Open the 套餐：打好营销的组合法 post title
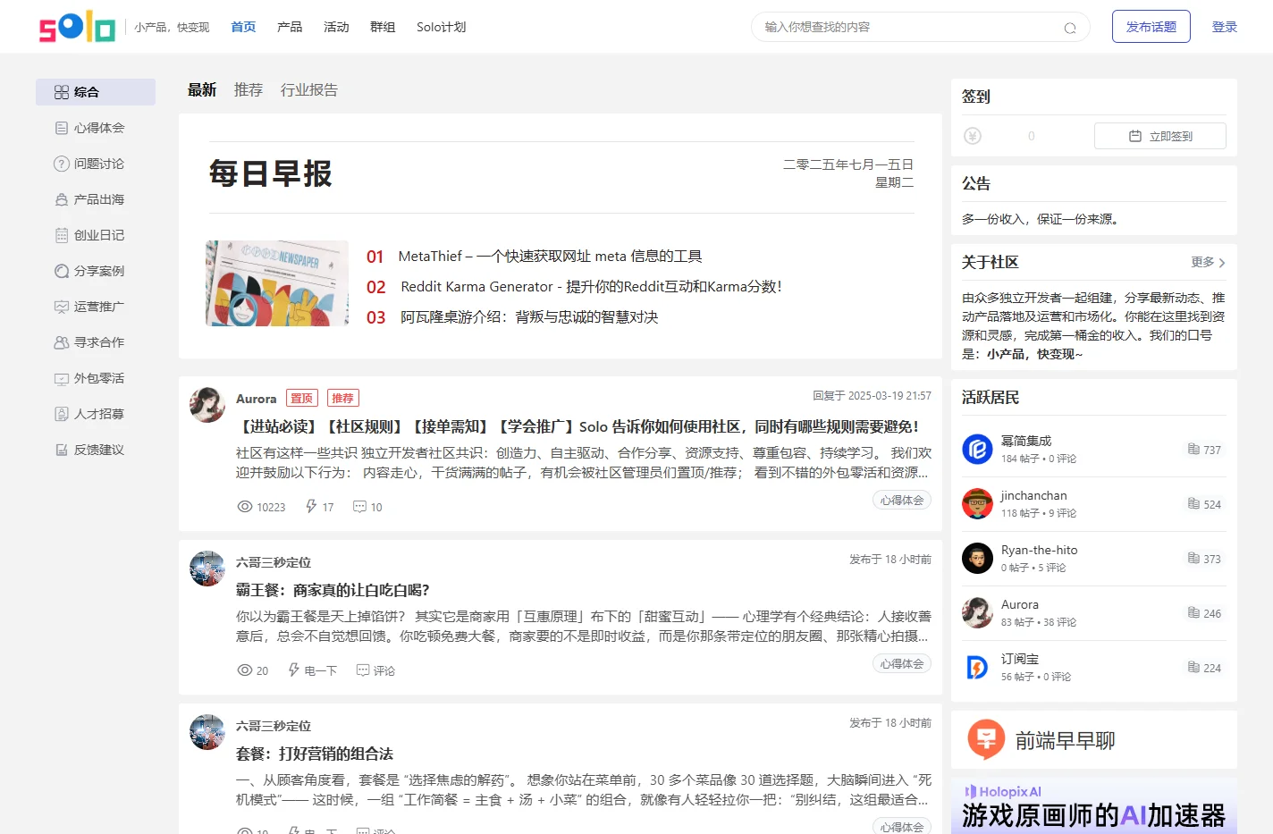1273x834 pixels. click(315, 754)
